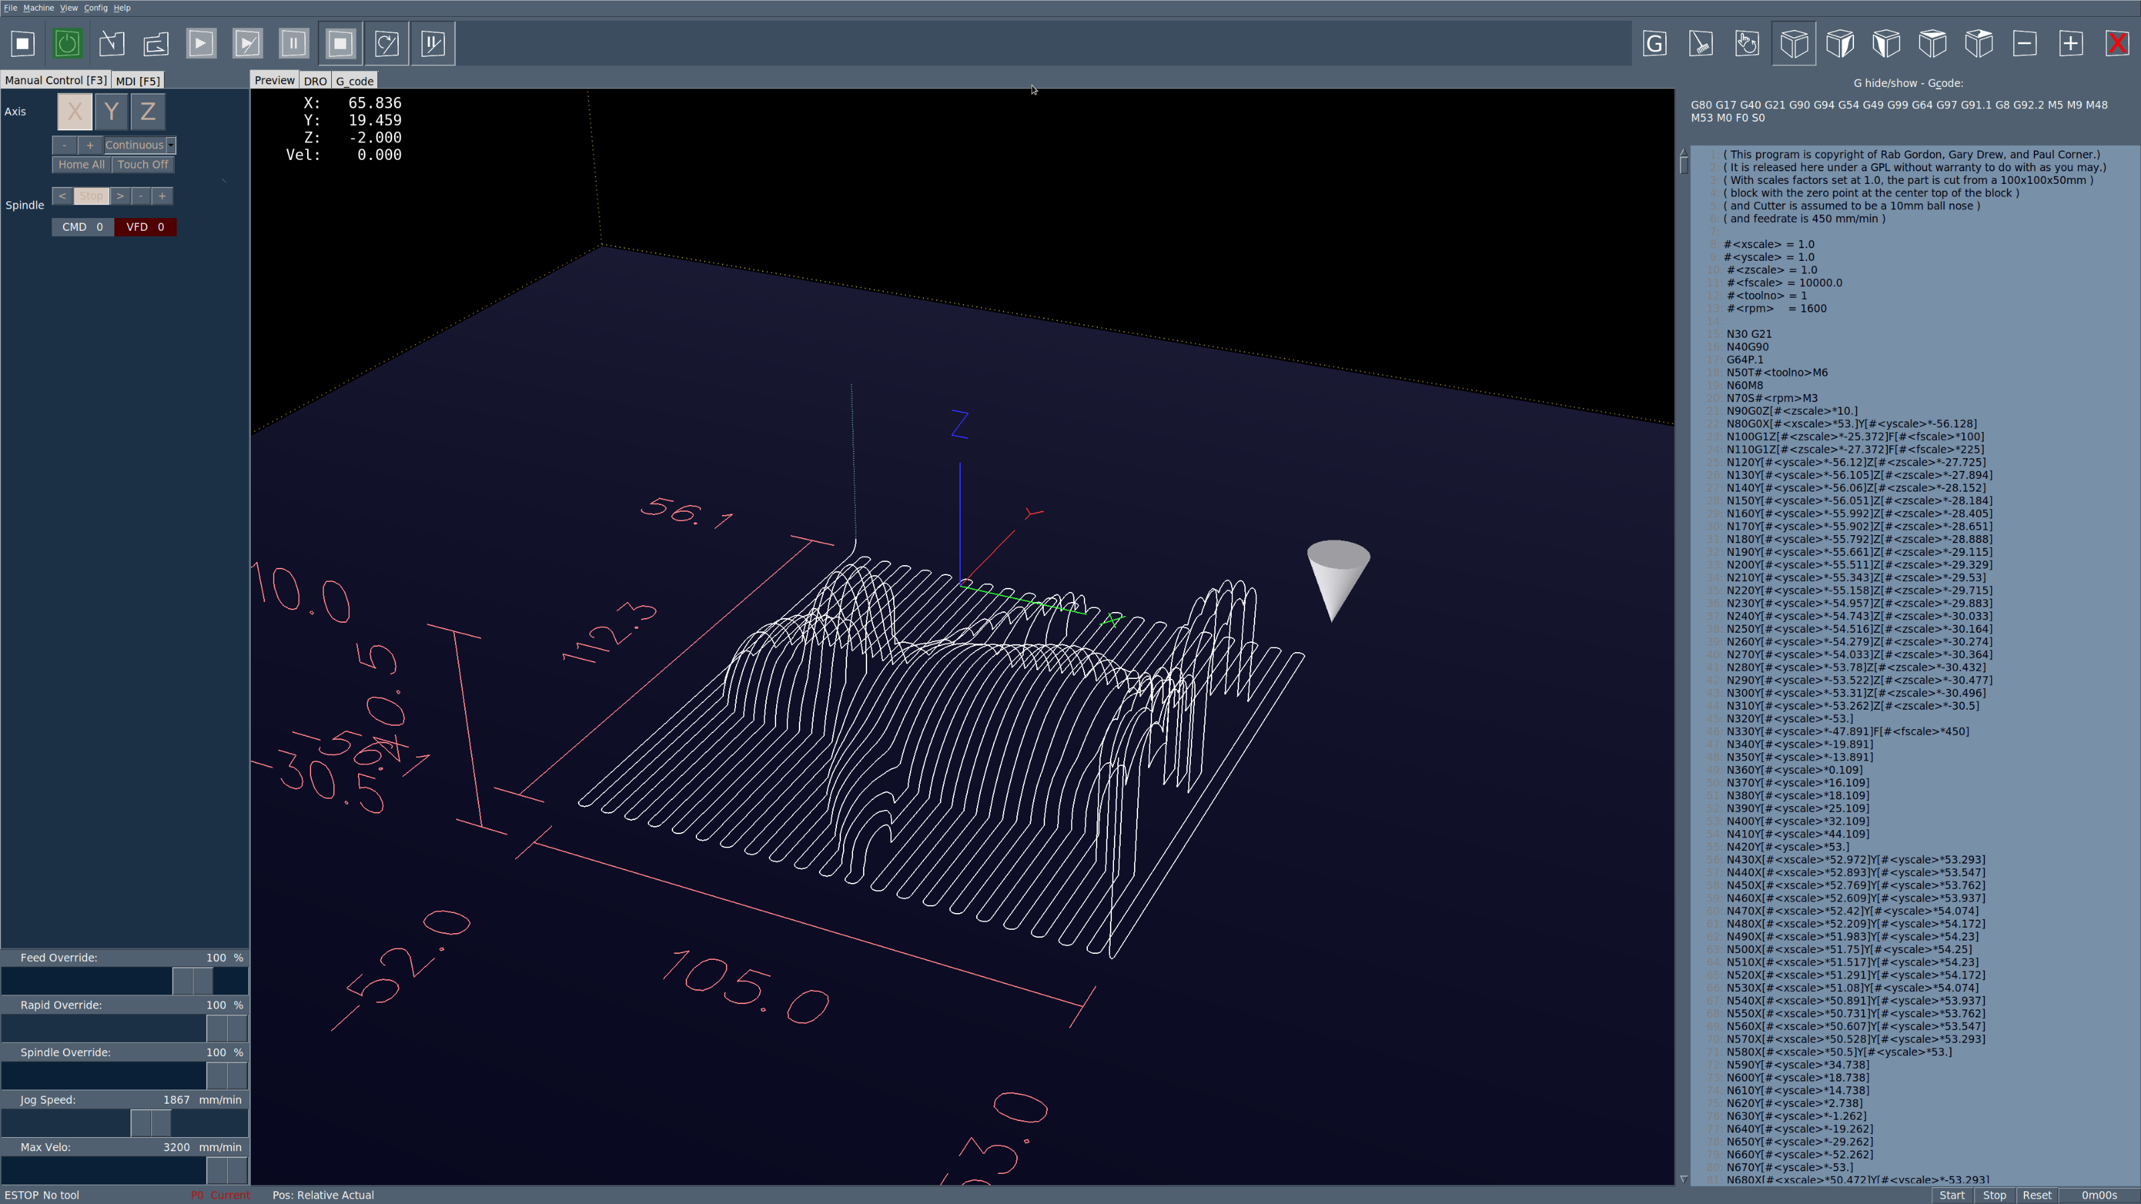Toggle the green machine power button
The width and height of the screenshot is (2141, 1204).
pyautogui.click(x=68, y=43)
